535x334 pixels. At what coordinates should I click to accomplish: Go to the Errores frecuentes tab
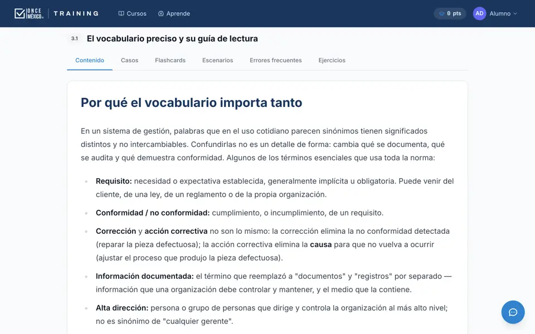(x=276, y=60)
